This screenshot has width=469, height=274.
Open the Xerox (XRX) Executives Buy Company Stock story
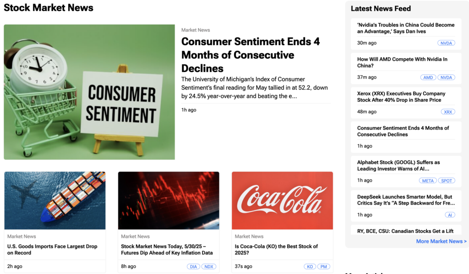[x=401, y=97]
